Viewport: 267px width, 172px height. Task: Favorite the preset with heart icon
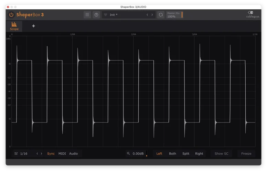(x=106, y=15)
